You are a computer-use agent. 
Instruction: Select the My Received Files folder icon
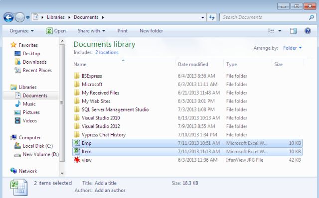[77, 93]
